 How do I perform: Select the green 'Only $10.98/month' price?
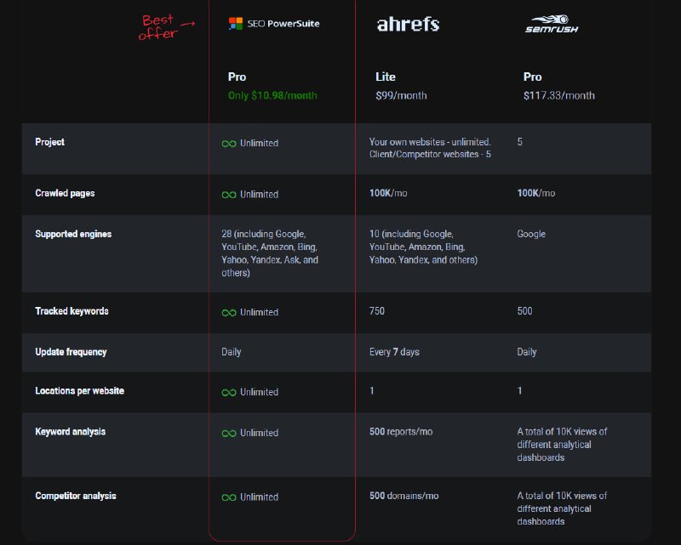(x=272, y=95)
